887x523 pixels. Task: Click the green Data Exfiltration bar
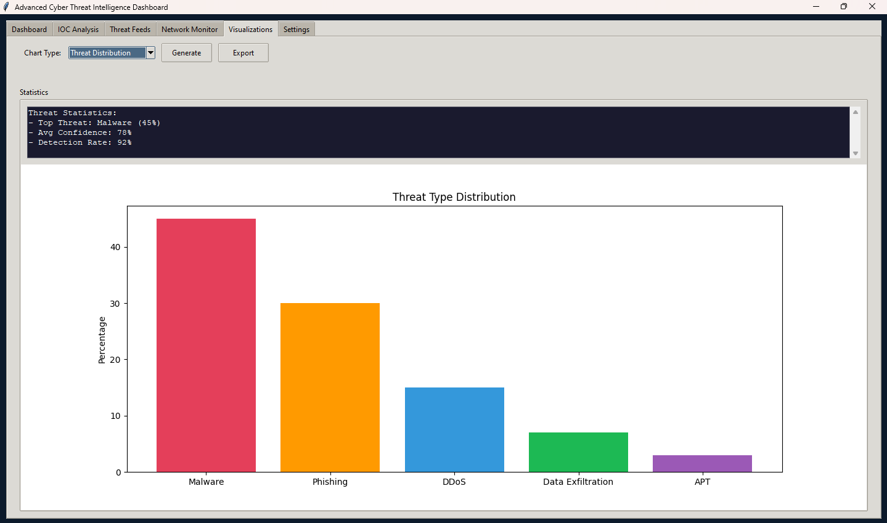[578, 452]
